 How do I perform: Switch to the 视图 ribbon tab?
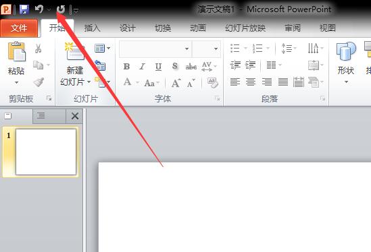[328, 28]
